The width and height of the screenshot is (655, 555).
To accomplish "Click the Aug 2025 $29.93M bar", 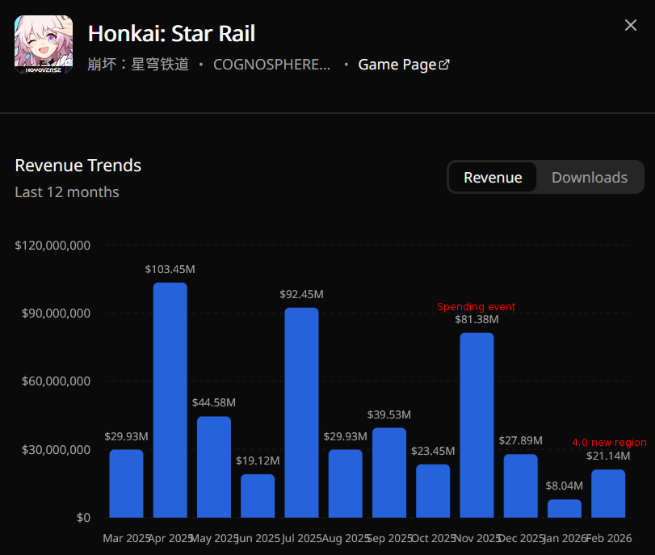I will 346,484.
